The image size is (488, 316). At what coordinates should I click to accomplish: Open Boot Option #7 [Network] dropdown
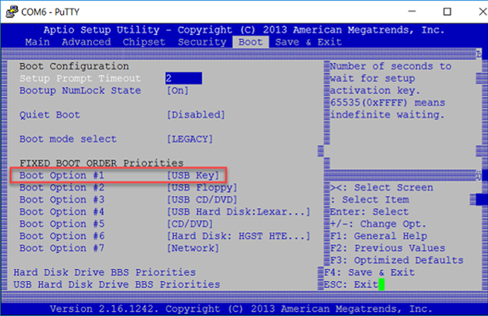tap(192, 249)
